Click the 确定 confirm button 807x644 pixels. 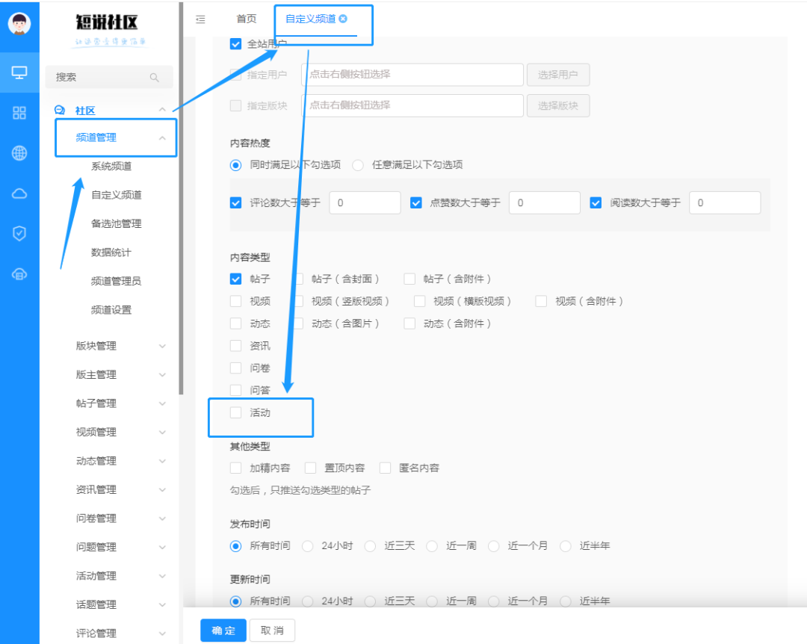click(x=223, y=630)
